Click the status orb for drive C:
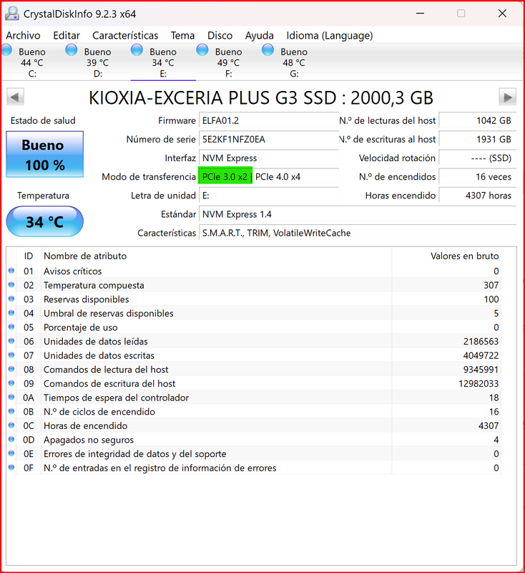The image size is (525, 573). [6, 49]
